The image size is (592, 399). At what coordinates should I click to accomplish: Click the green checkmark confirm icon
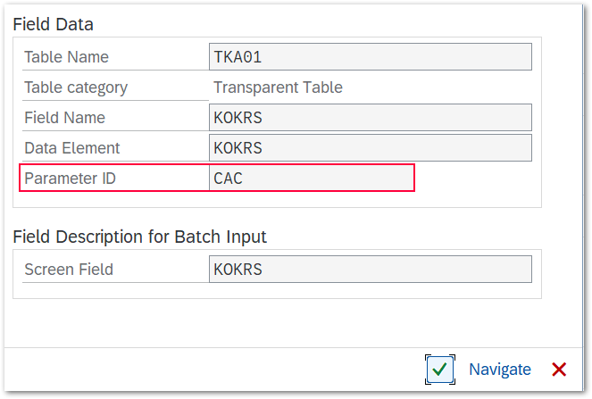point(439,370)
